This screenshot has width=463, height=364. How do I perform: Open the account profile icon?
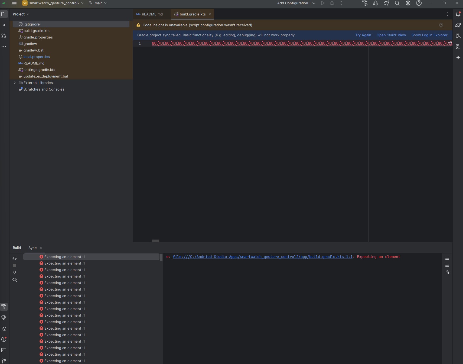[x=419, y=3]
